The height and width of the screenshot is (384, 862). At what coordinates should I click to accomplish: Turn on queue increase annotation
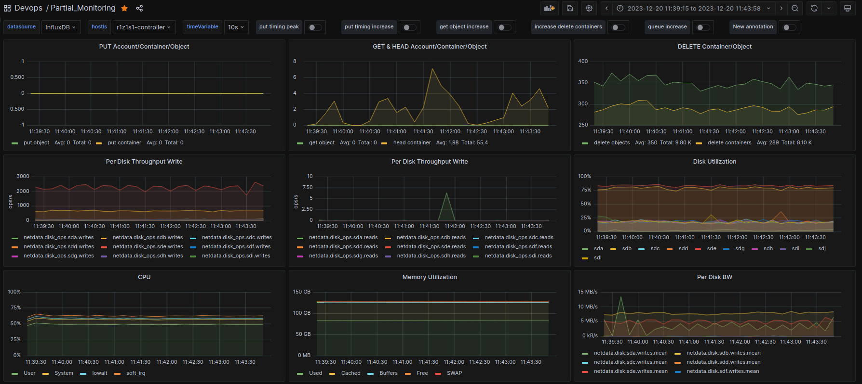click(x=703, y=27)
